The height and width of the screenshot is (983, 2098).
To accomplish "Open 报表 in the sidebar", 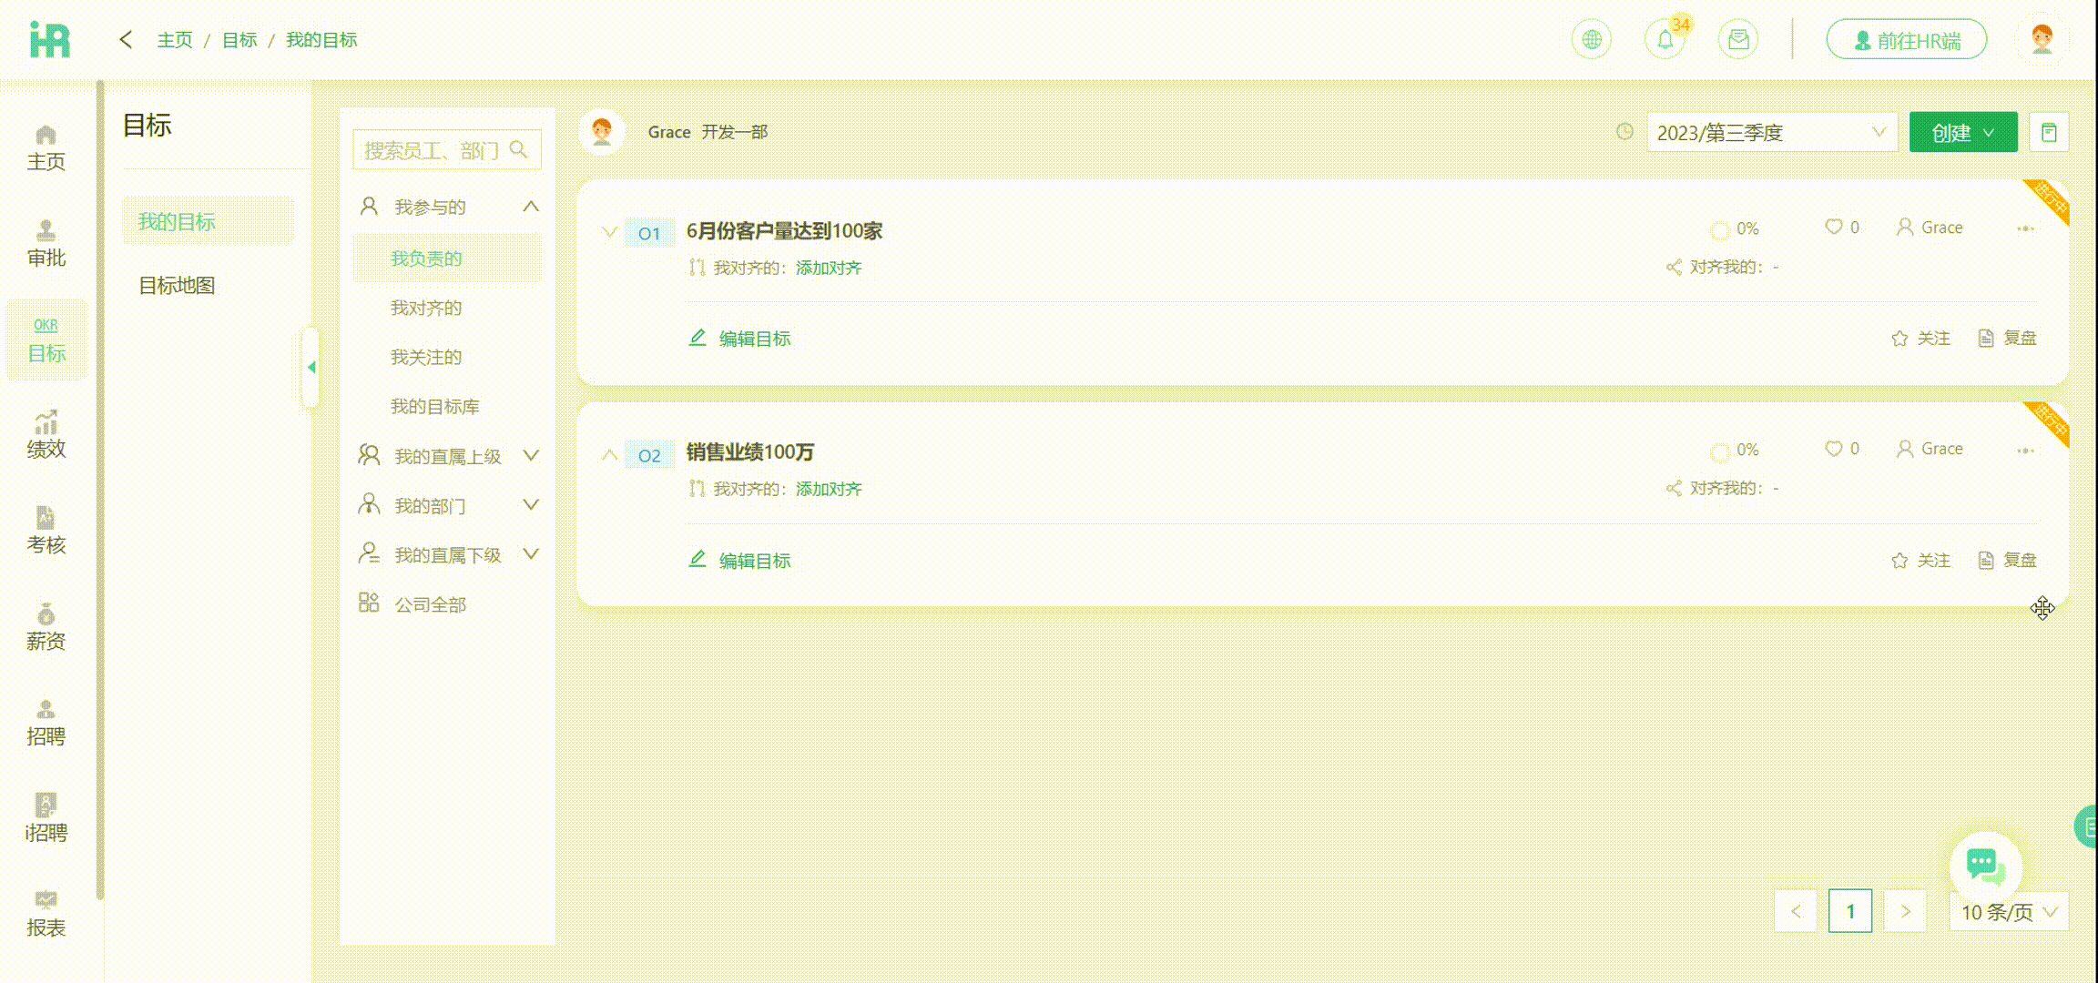I will click(x=46, y=914).
